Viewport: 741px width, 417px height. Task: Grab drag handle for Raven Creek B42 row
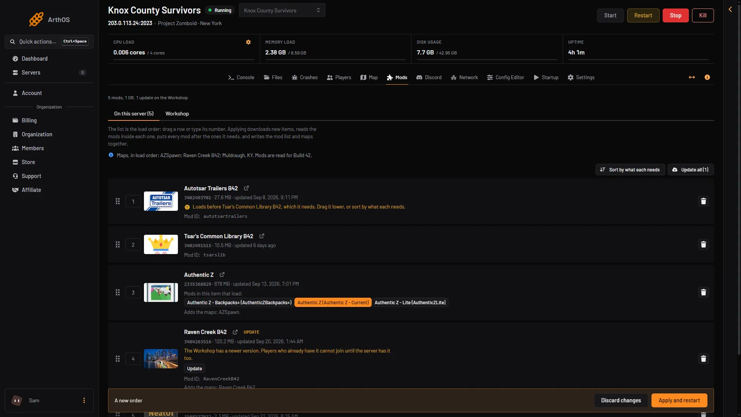click(118, 359)
